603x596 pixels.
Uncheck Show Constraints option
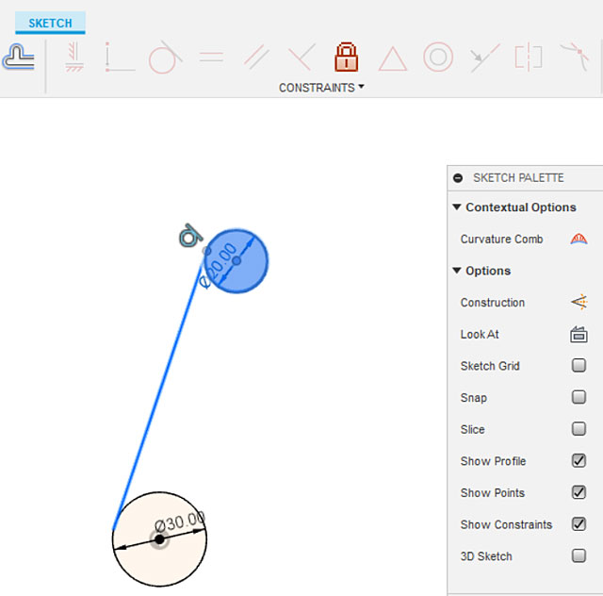point(579,524)
